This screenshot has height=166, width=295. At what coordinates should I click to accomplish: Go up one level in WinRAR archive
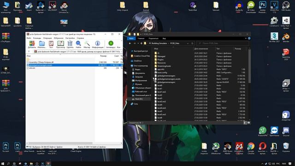pyautogui.click(x=29, y=52)
